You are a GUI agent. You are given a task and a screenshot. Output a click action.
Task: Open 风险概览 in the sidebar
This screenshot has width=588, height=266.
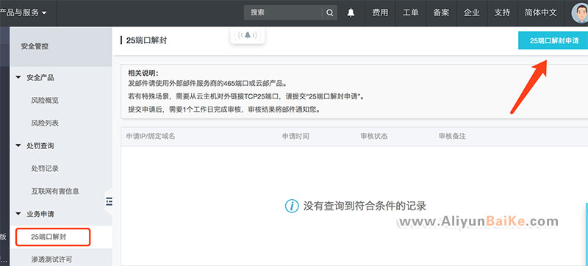(45, 101)
